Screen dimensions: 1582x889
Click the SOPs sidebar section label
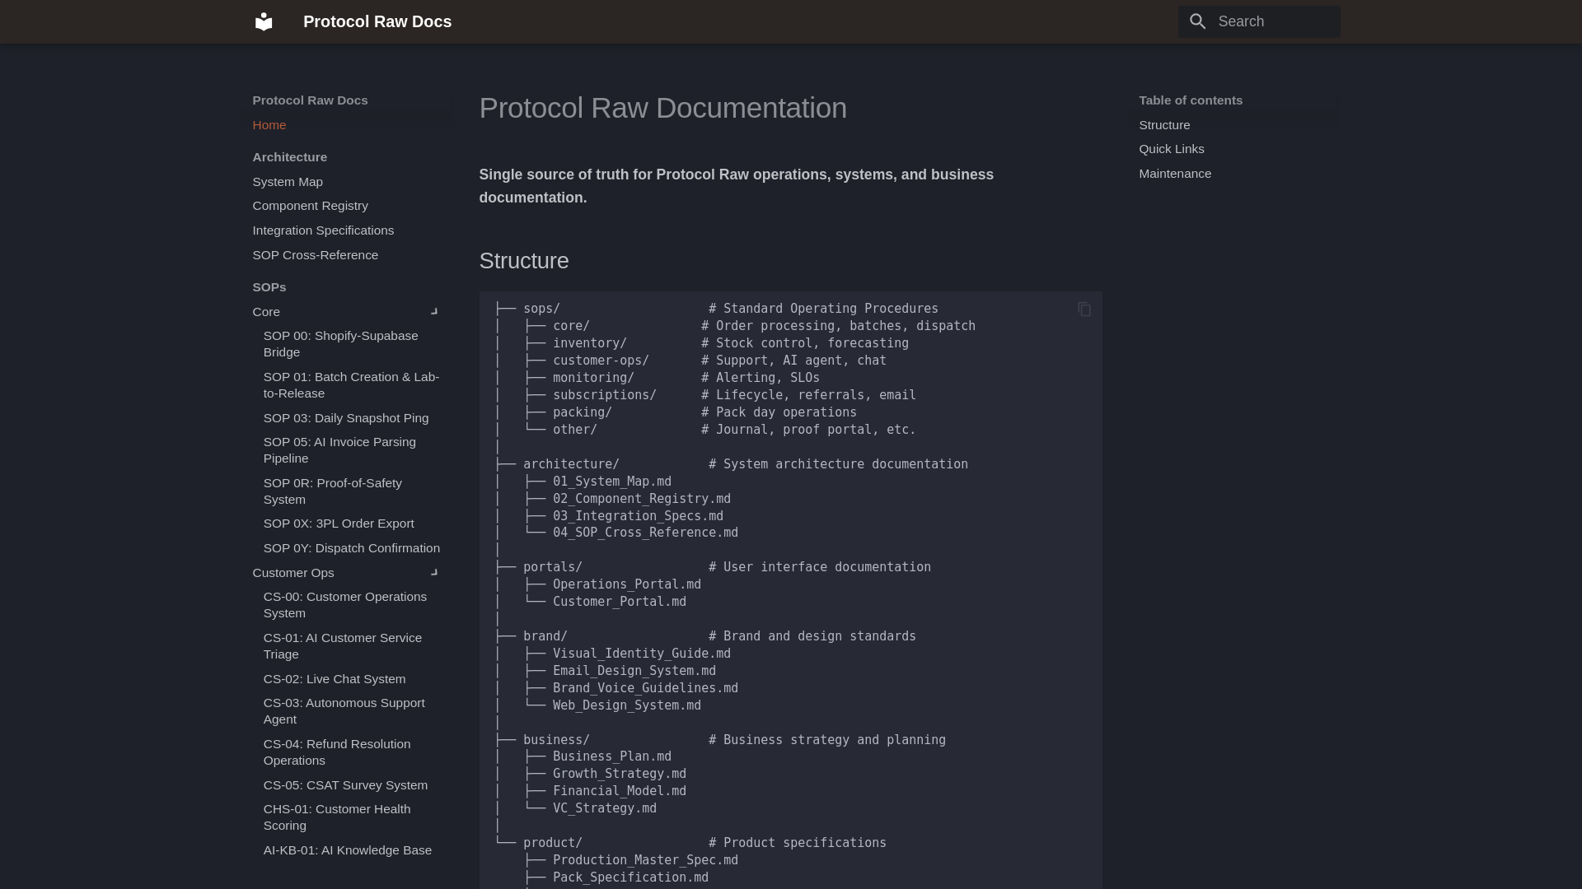269,287
